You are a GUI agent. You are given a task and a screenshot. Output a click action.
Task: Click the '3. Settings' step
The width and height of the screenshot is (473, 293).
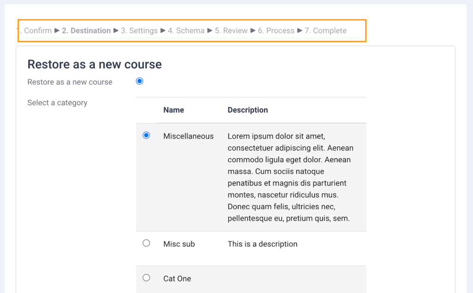click(x=139, y=31)
